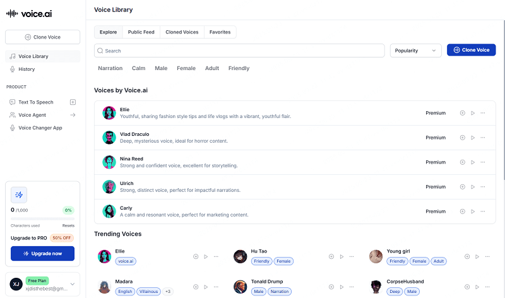Open more options for Vlad Draculo
The height and width of the screenshot is (298, 505).
point(483,138)
